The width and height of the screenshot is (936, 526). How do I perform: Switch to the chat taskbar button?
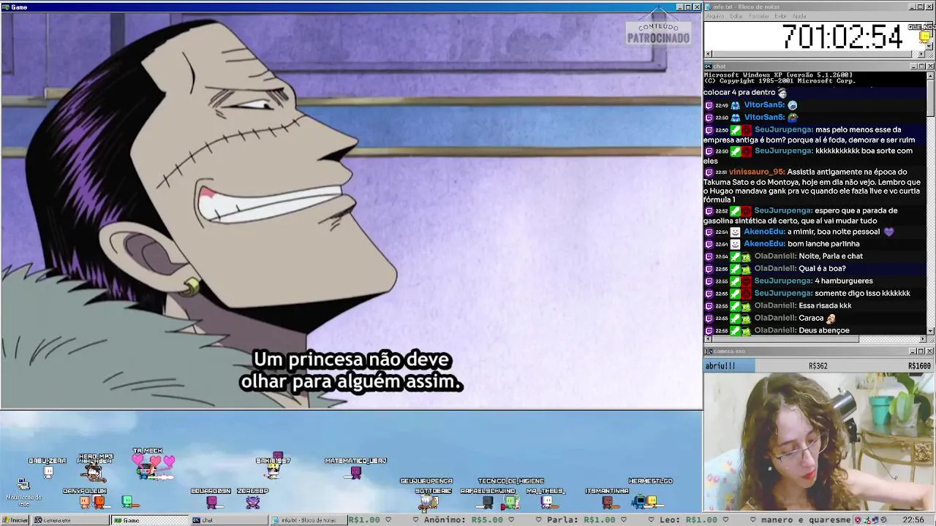pos(228,520)
